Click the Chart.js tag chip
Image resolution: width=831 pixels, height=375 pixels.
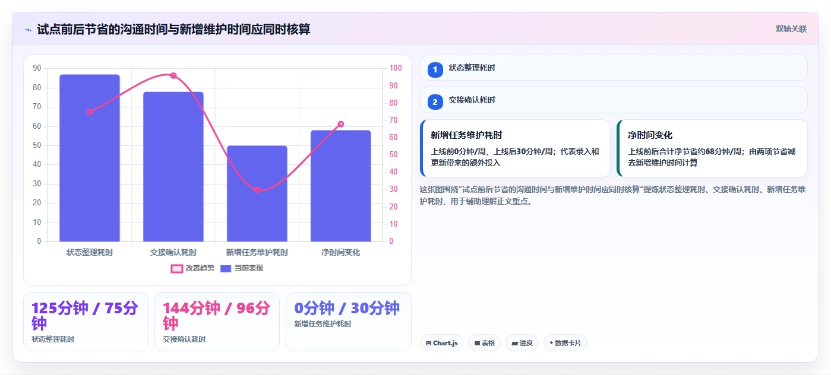coord(442,343)
